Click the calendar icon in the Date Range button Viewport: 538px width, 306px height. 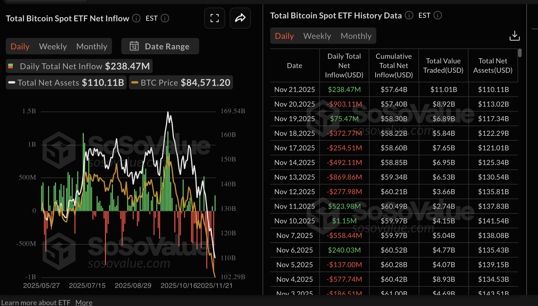(134, 46)
